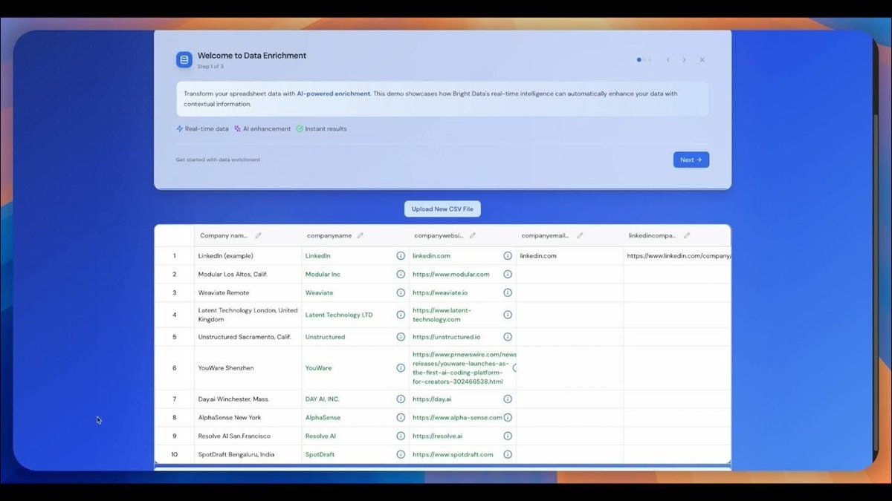This screenshot has width=892, height=501.
Task: Open info icon beside https://unstructured.io
Action: point(508,336)
